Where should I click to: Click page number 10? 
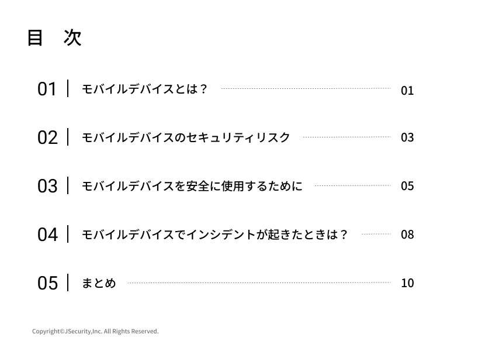tap(407, 283)
